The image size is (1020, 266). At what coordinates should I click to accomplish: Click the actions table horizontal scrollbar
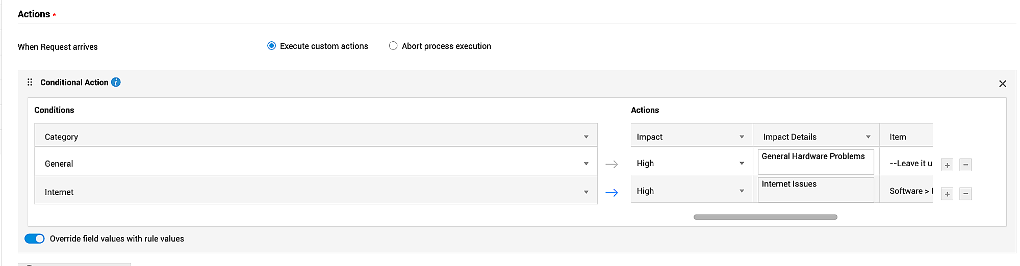(x=765, y=217)
